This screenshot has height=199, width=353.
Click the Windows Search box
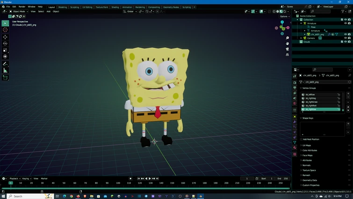(x=30, y=196)
